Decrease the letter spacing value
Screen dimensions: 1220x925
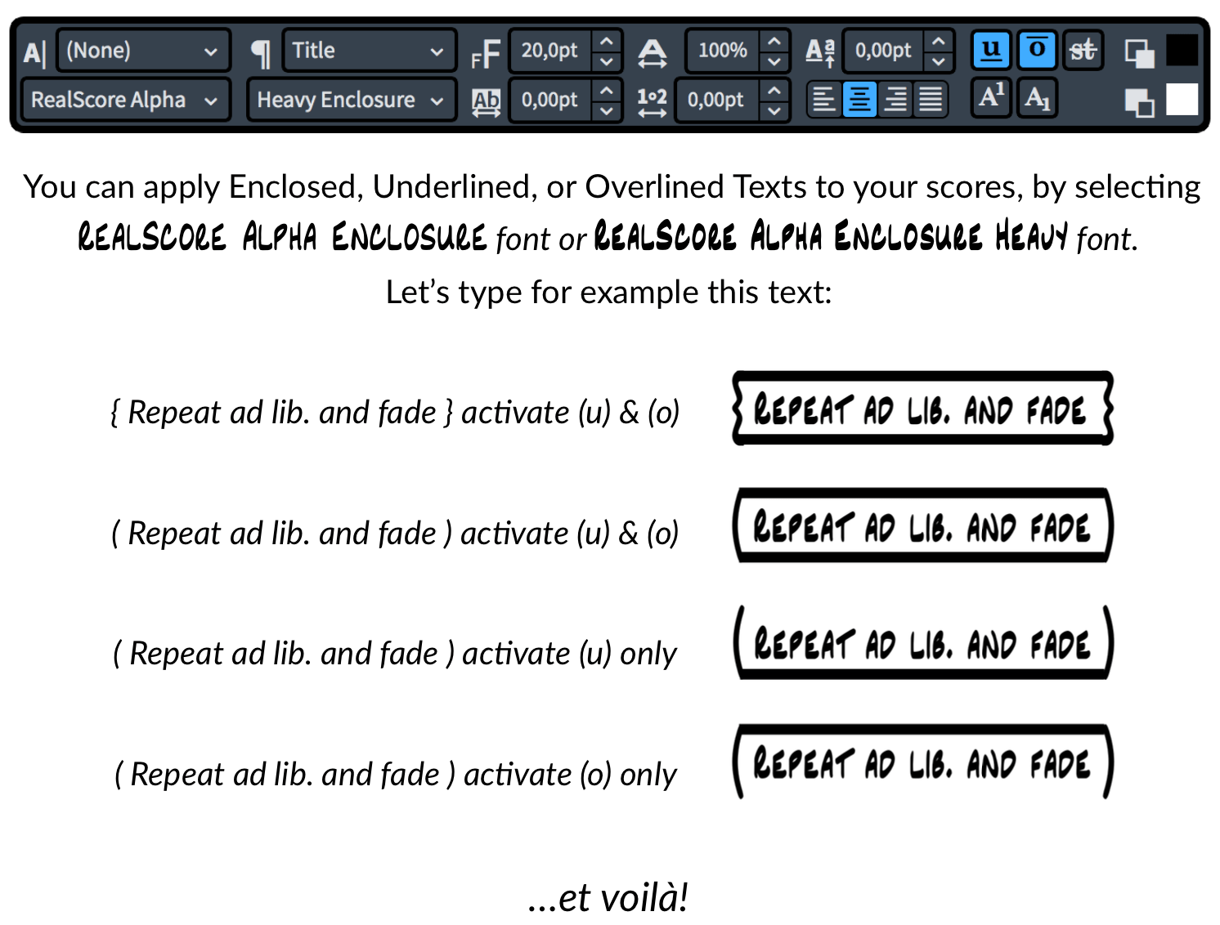tap(606, 110)
